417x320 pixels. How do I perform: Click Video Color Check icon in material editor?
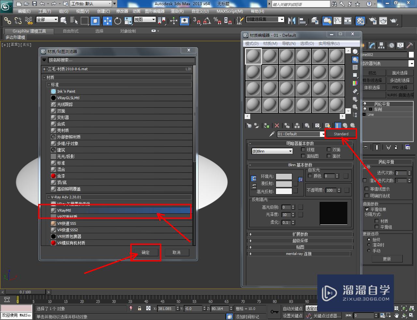355,83
